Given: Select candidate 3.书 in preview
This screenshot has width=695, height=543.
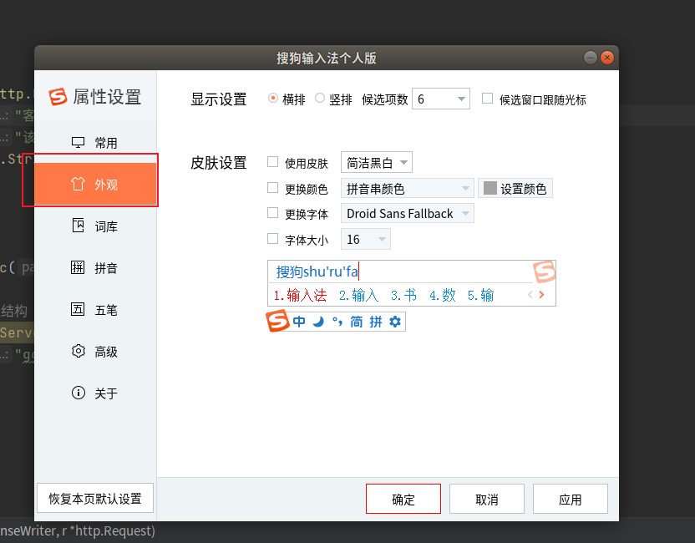Looking at the screenshot, I should tap(403, 295).
